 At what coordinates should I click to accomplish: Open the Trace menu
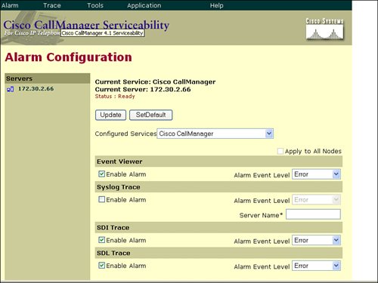click(52, 5)
